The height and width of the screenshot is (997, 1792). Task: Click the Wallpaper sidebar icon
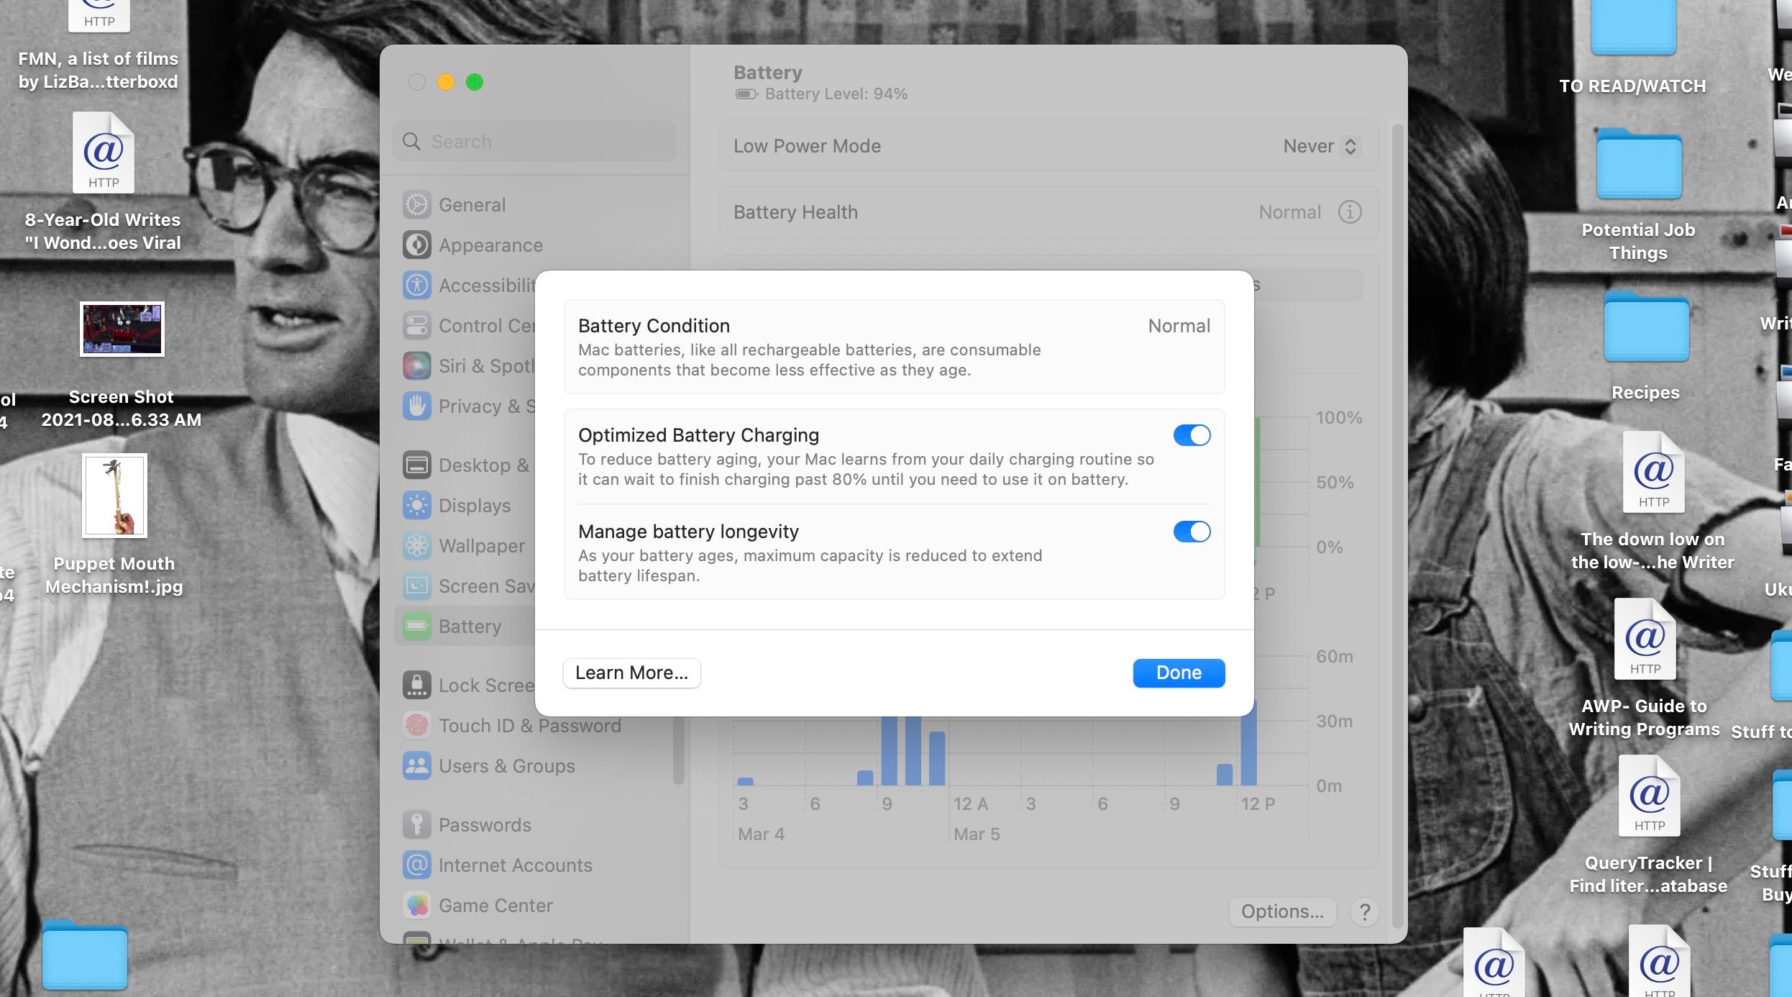click(x=417, y=546)
